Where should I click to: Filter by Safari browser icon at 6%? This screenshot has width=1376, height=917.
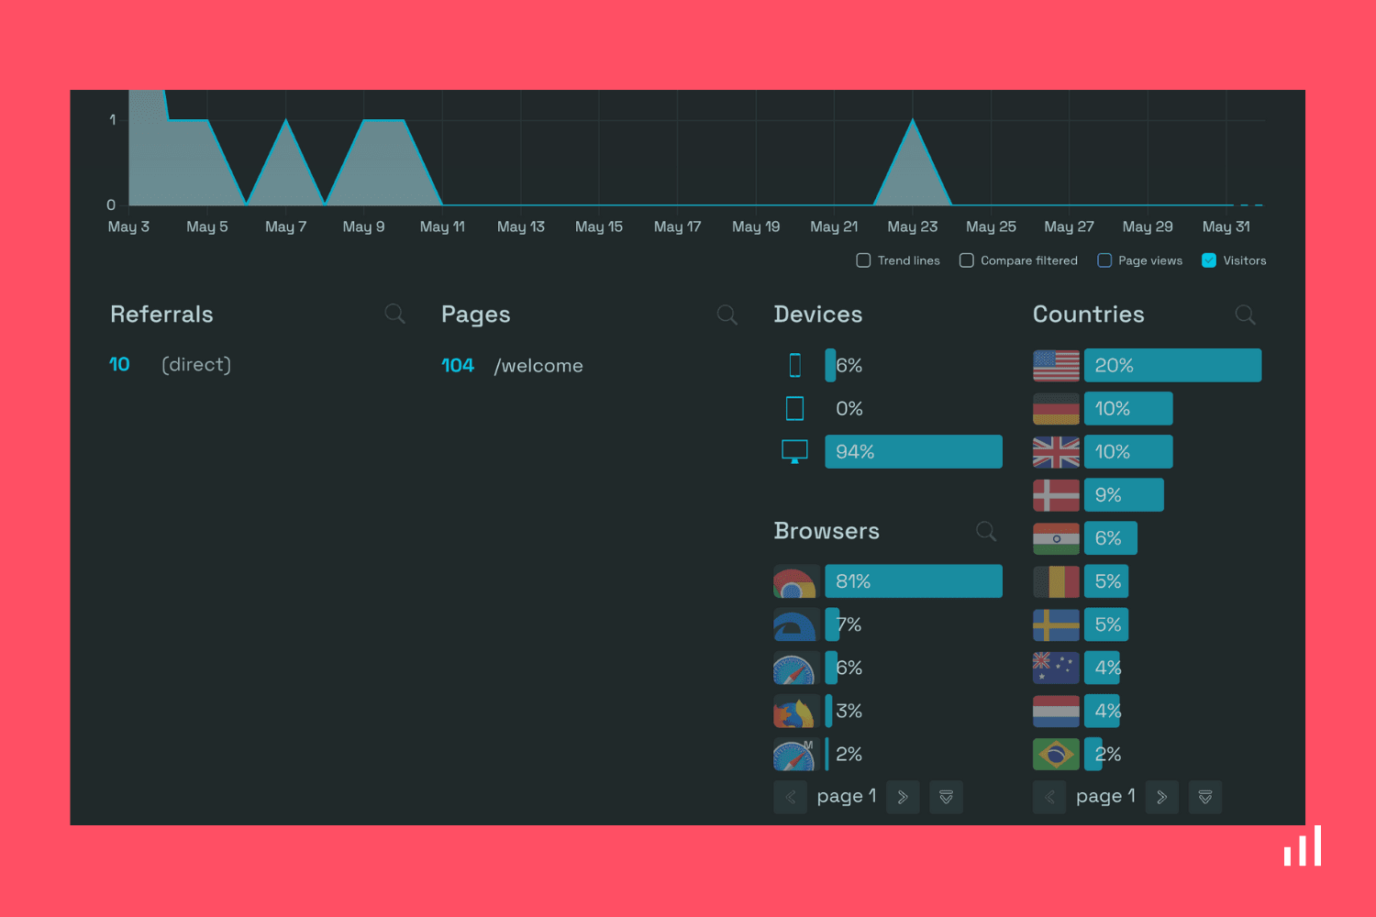[x=795, y=668]
